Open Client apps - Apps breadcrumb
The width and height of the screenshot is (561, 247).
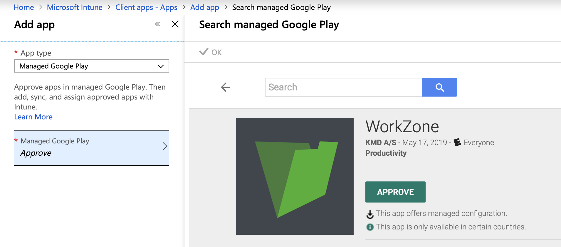point(146,7)
